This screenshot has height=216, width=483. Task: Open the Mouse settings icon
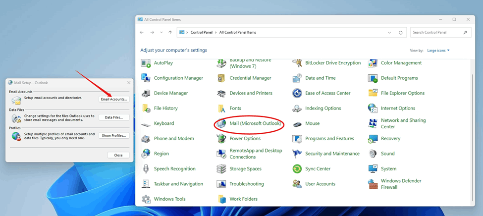point(297,123)
